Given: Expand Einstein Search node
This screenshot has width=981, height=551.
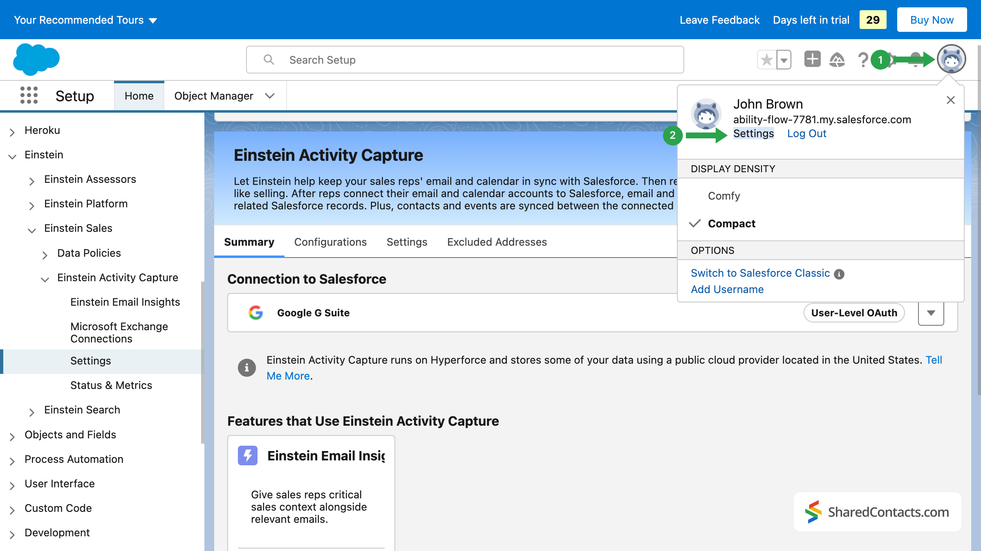Looking at the screenshot, I should (31, 412).
